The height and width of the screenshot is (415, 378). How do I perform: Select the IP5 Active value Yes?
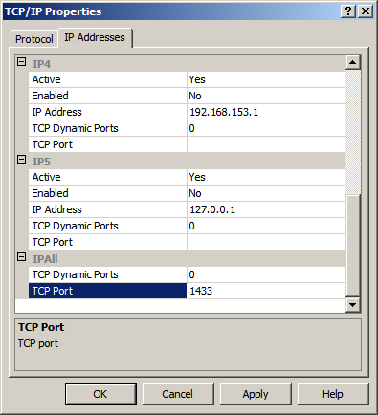[x=266, y=177]
